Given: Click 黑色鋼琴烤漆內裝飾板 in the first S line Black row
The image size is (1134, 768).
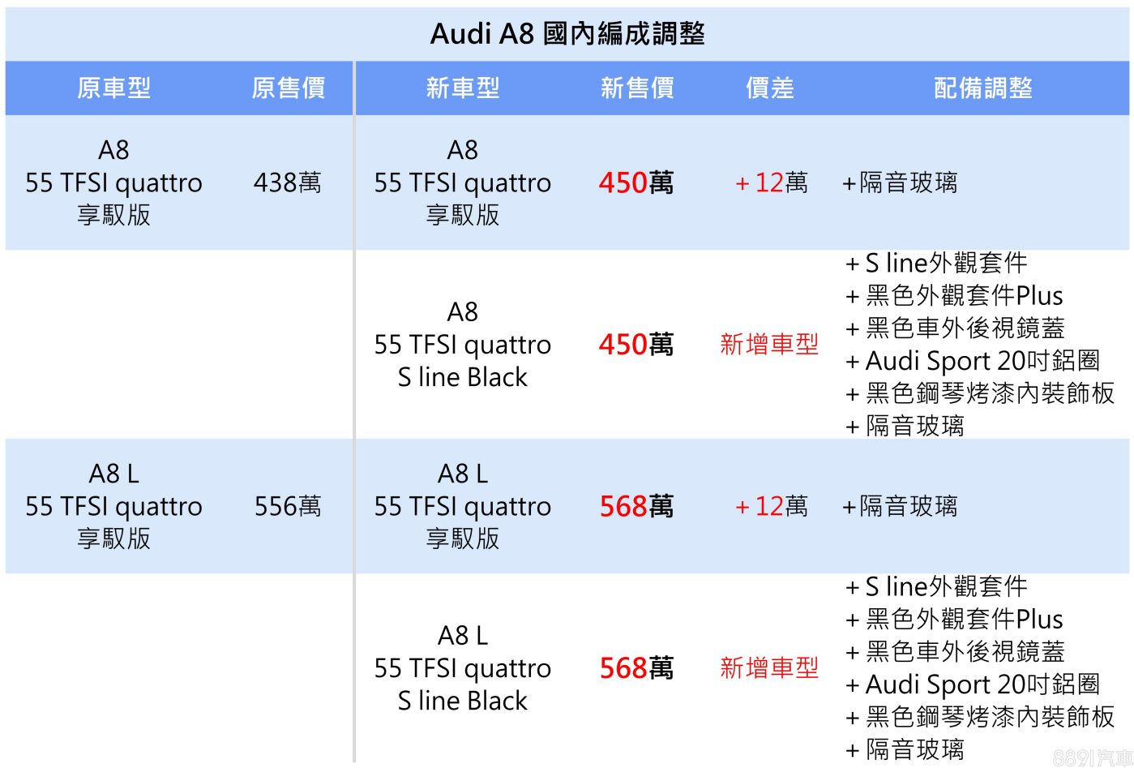Looking at the screenshot, I should tap(989, 393).
